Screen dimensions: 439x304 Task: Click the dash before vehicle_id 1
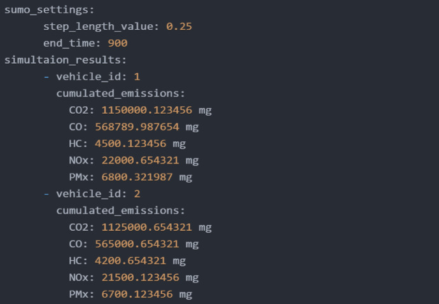point(46,77)
